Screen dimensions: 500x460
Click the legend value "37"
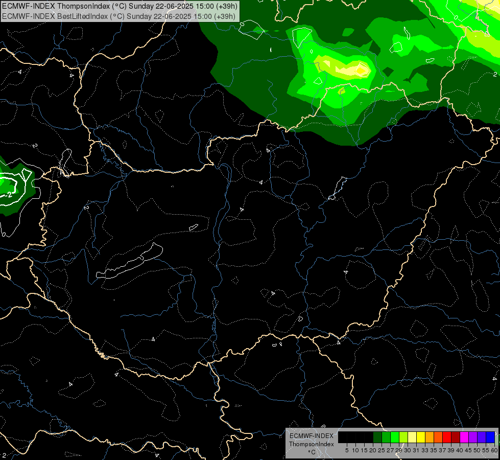click(x=442, y=450)
